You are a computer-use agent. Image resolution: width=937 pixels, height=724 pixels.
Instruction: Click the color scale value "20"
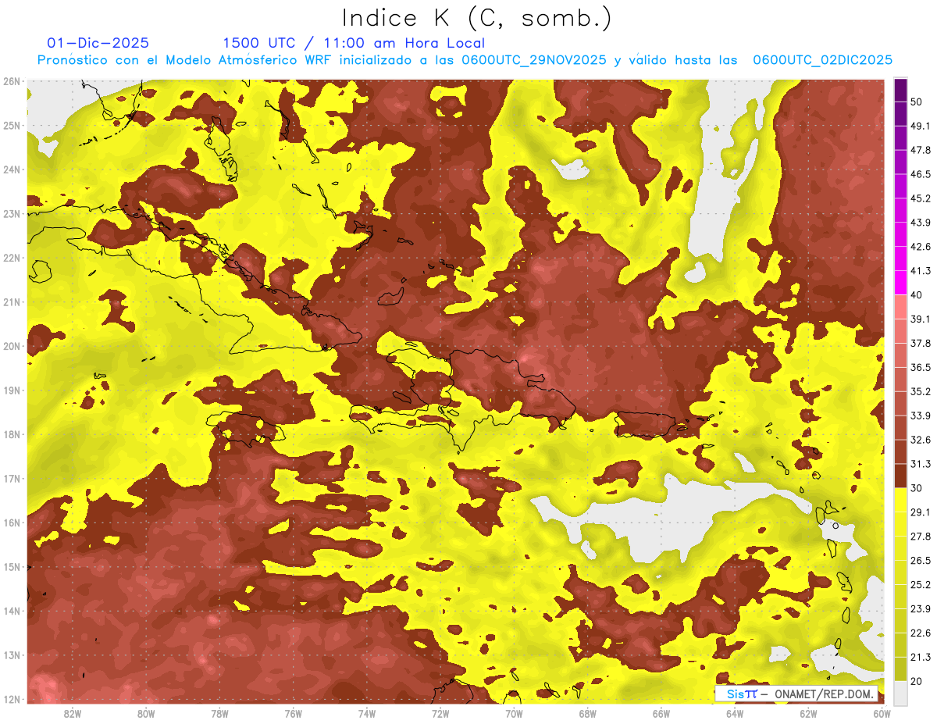click(x=917, y=681)
